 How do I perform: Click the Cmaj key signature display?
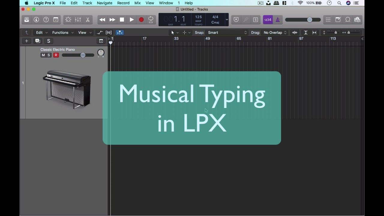pyautogui.click(x=215, y=22)
